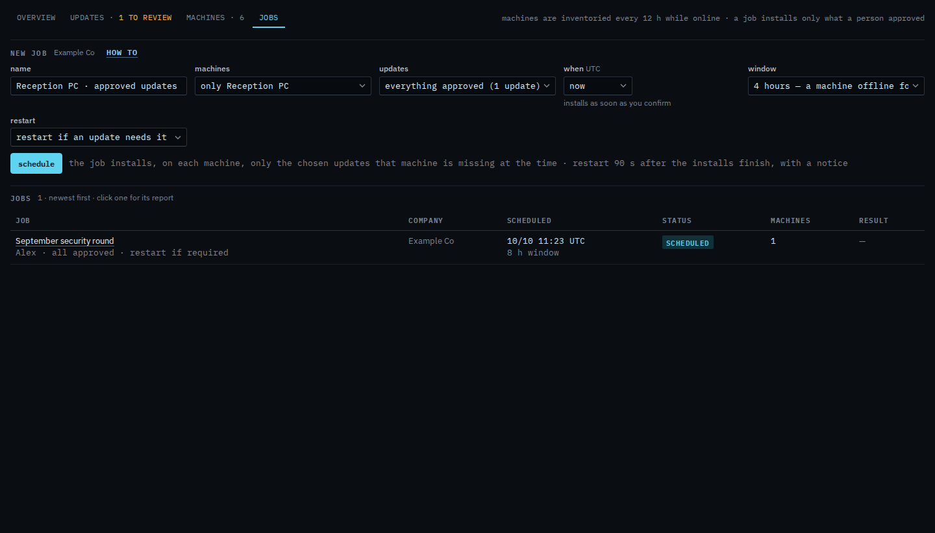Switch to the Overview tab
The height and width of the screenshot is (533, 935).
pos(36,18)
